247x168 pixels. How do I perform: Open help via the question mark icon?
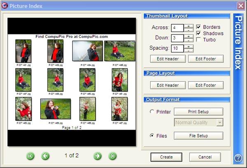tap(238, 158)
